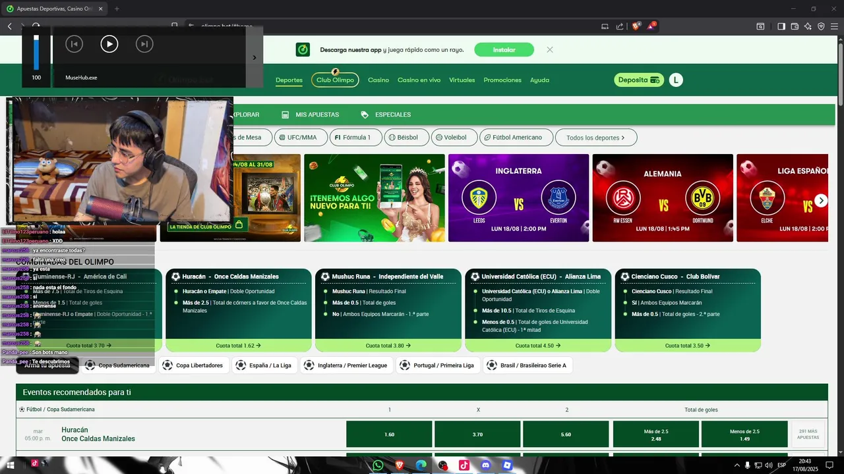
Task: Open the Virtuales section
Action: point(462,80)
